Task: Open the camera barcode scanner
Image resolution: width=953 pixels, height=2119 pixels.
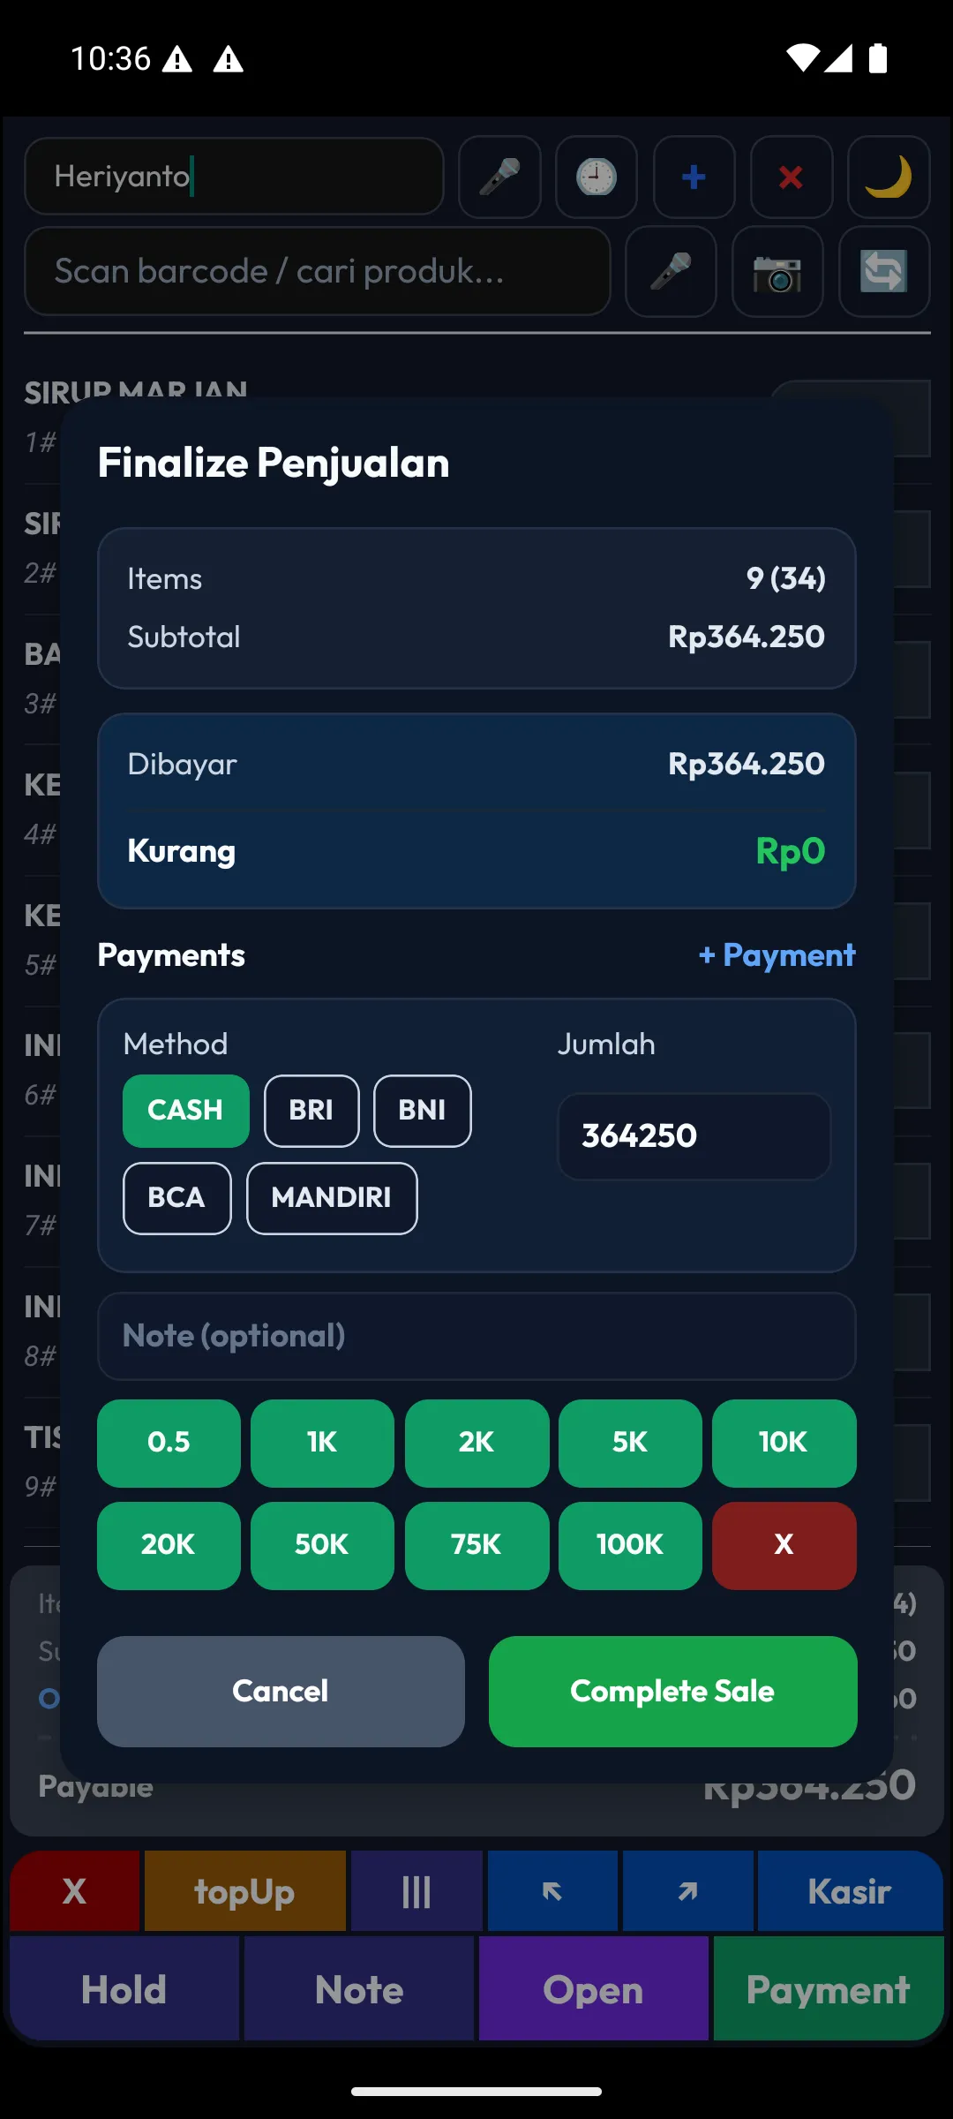Action: (x=777, y=271)
